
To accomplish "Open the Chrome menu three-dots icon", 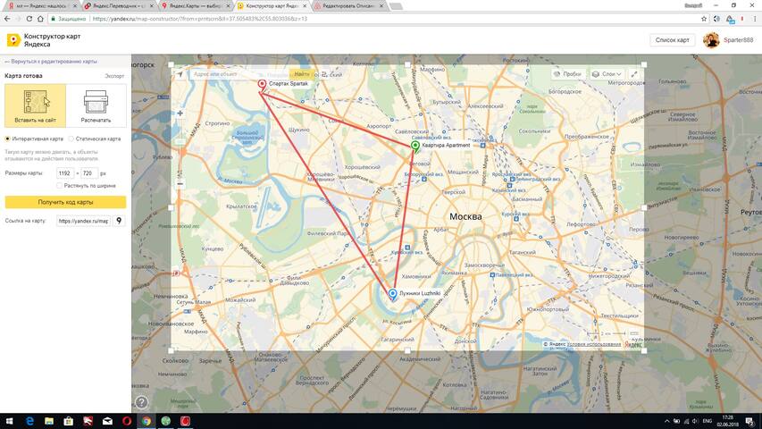I will click(x=755, y=19).
